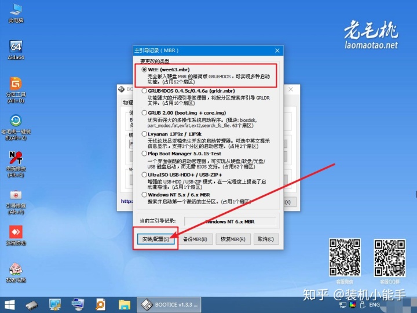417x313 pixels.
Task: Click the http link in BOOTICE window
Action: coord(127,201)
